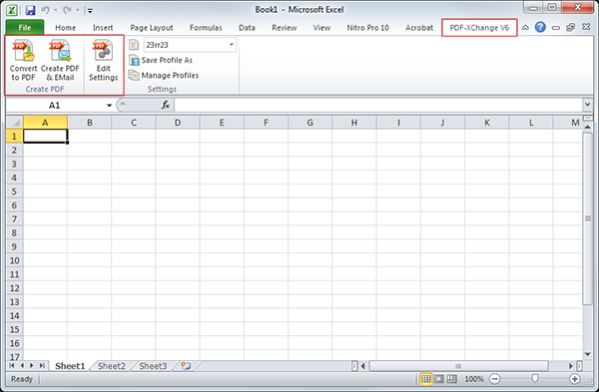Select row 5 header
Screen dimensions: 599x392
pos(14,192)
